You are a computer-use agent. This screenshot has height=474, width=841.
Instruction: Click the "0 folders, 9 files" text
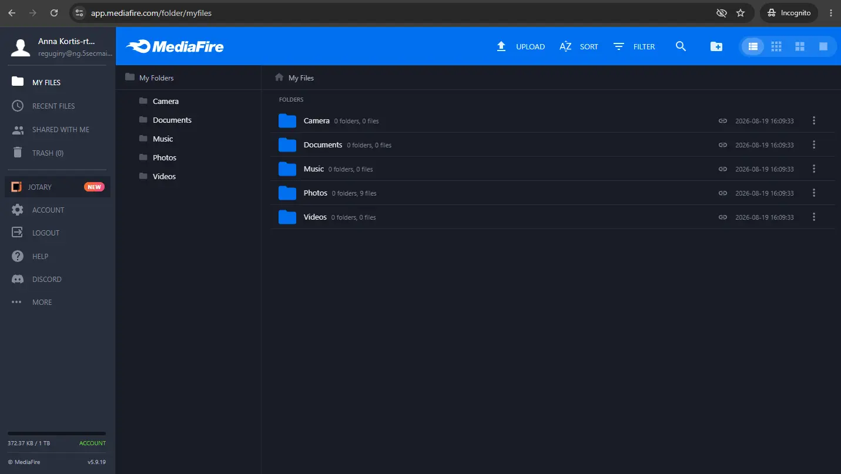coord(354,193)
